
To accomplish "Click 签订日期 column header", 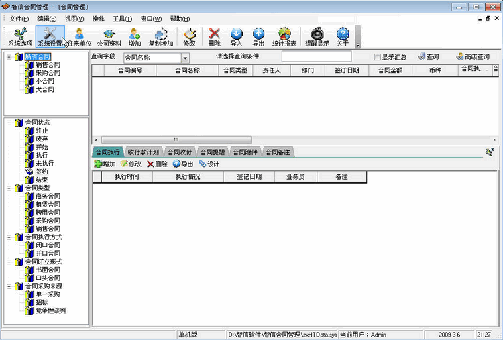I will point(347,70).
